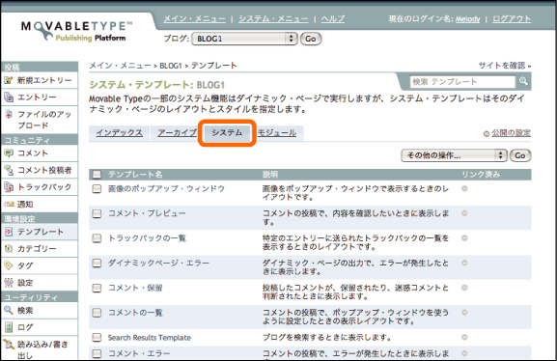Open the ダイナミックページ・エラー template name
The width and height of the screenshot is (557, 361).
click(x=158, y=263)
